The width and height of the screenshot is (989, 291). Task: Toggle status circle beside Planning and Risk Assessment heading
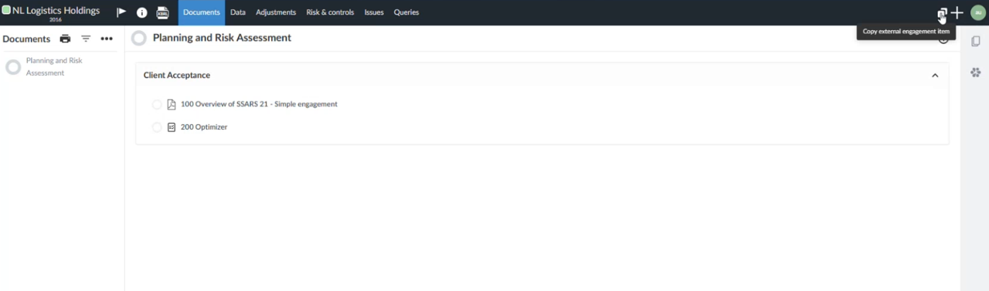click(x=139, y=38)
